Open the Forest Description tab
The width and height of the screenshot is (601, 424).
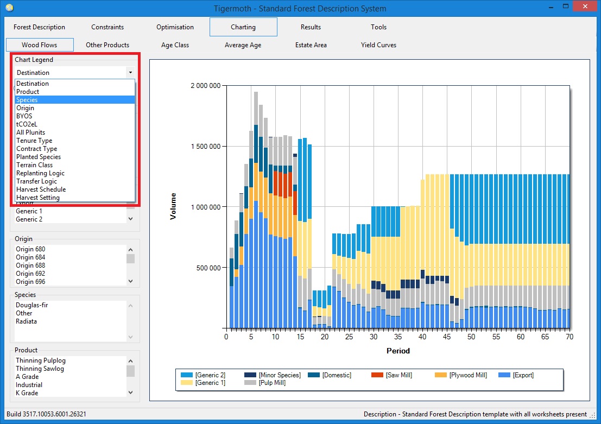tap(39, 27)
